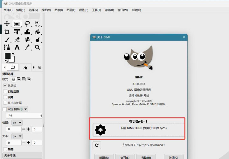Choose Add to selection mode
Image resolution: width=229 pixels, height=159 pixels.
(x=19, y=79)
